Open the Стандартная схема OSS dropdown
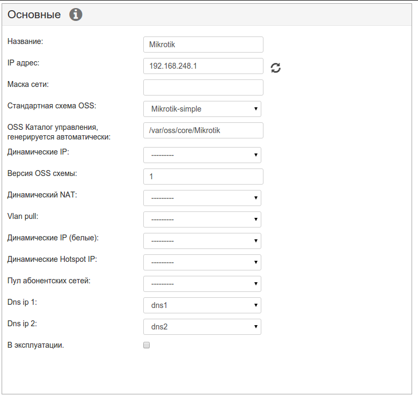418x396 pixels. pyautogui.click(x=202, y=109)
